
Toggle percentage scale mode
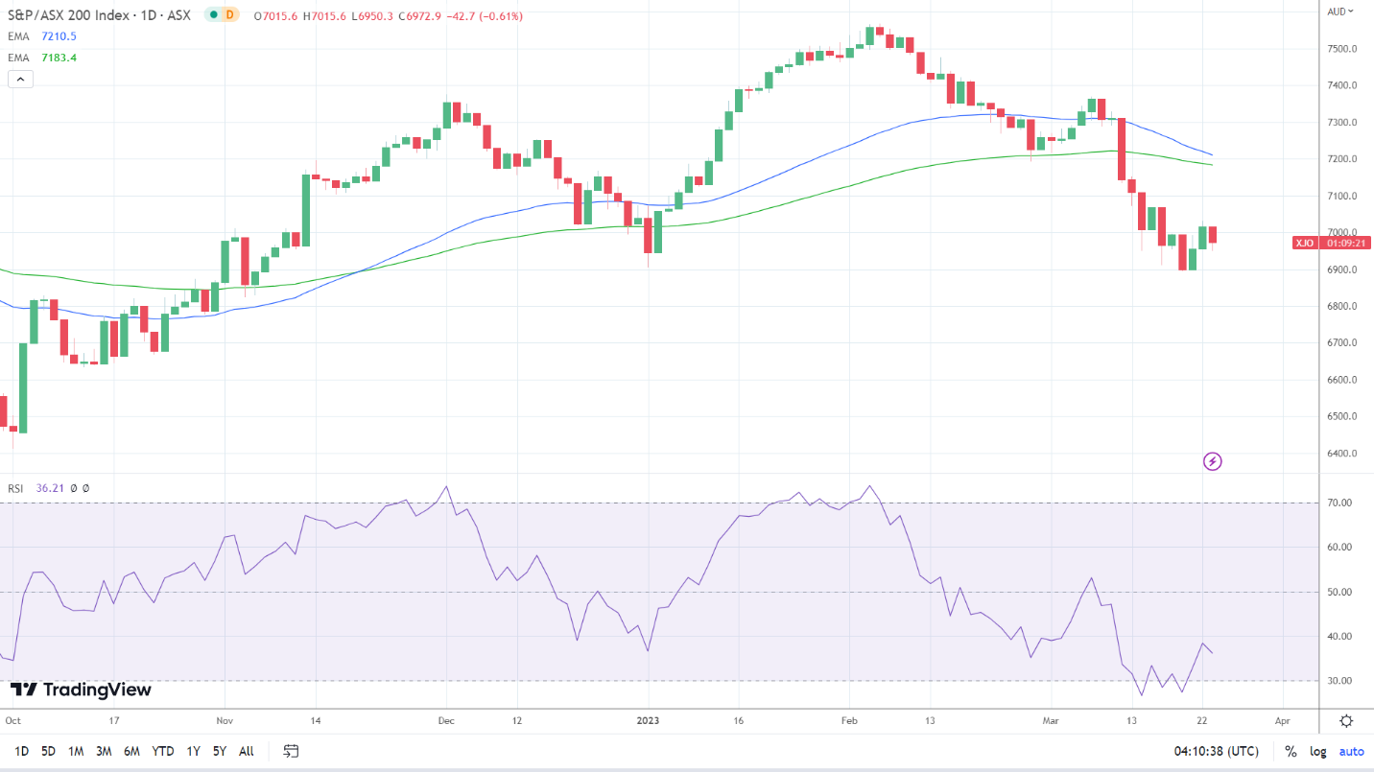1291,751
